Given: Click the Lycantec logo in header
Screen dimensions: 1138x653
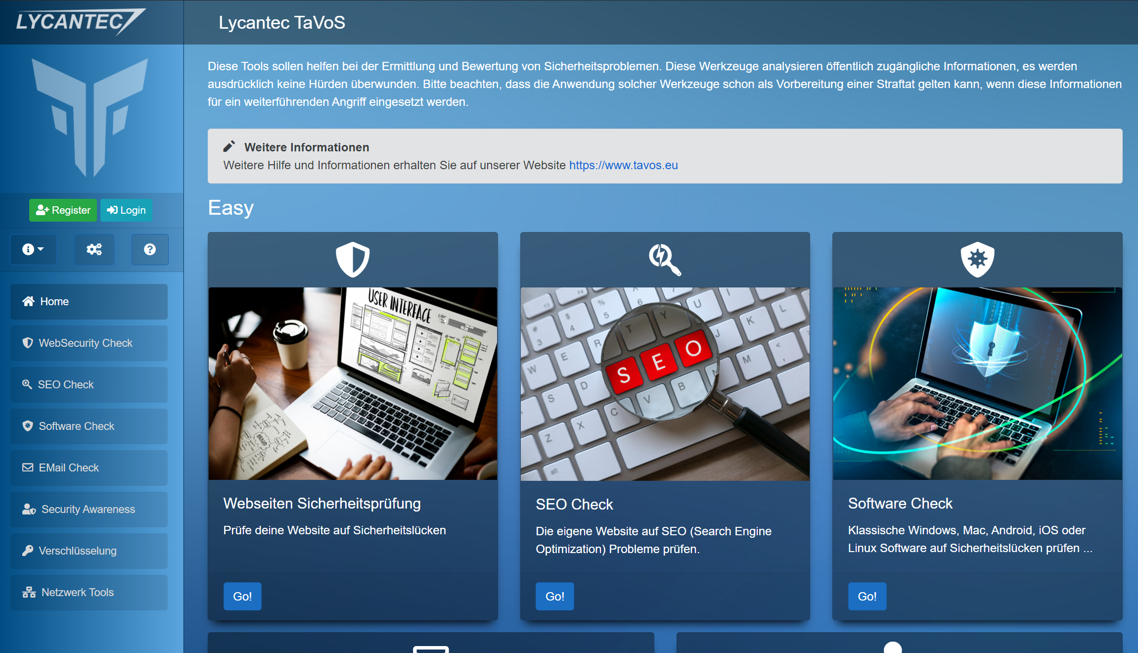Looking at the screenshot, I should [79, 22].
